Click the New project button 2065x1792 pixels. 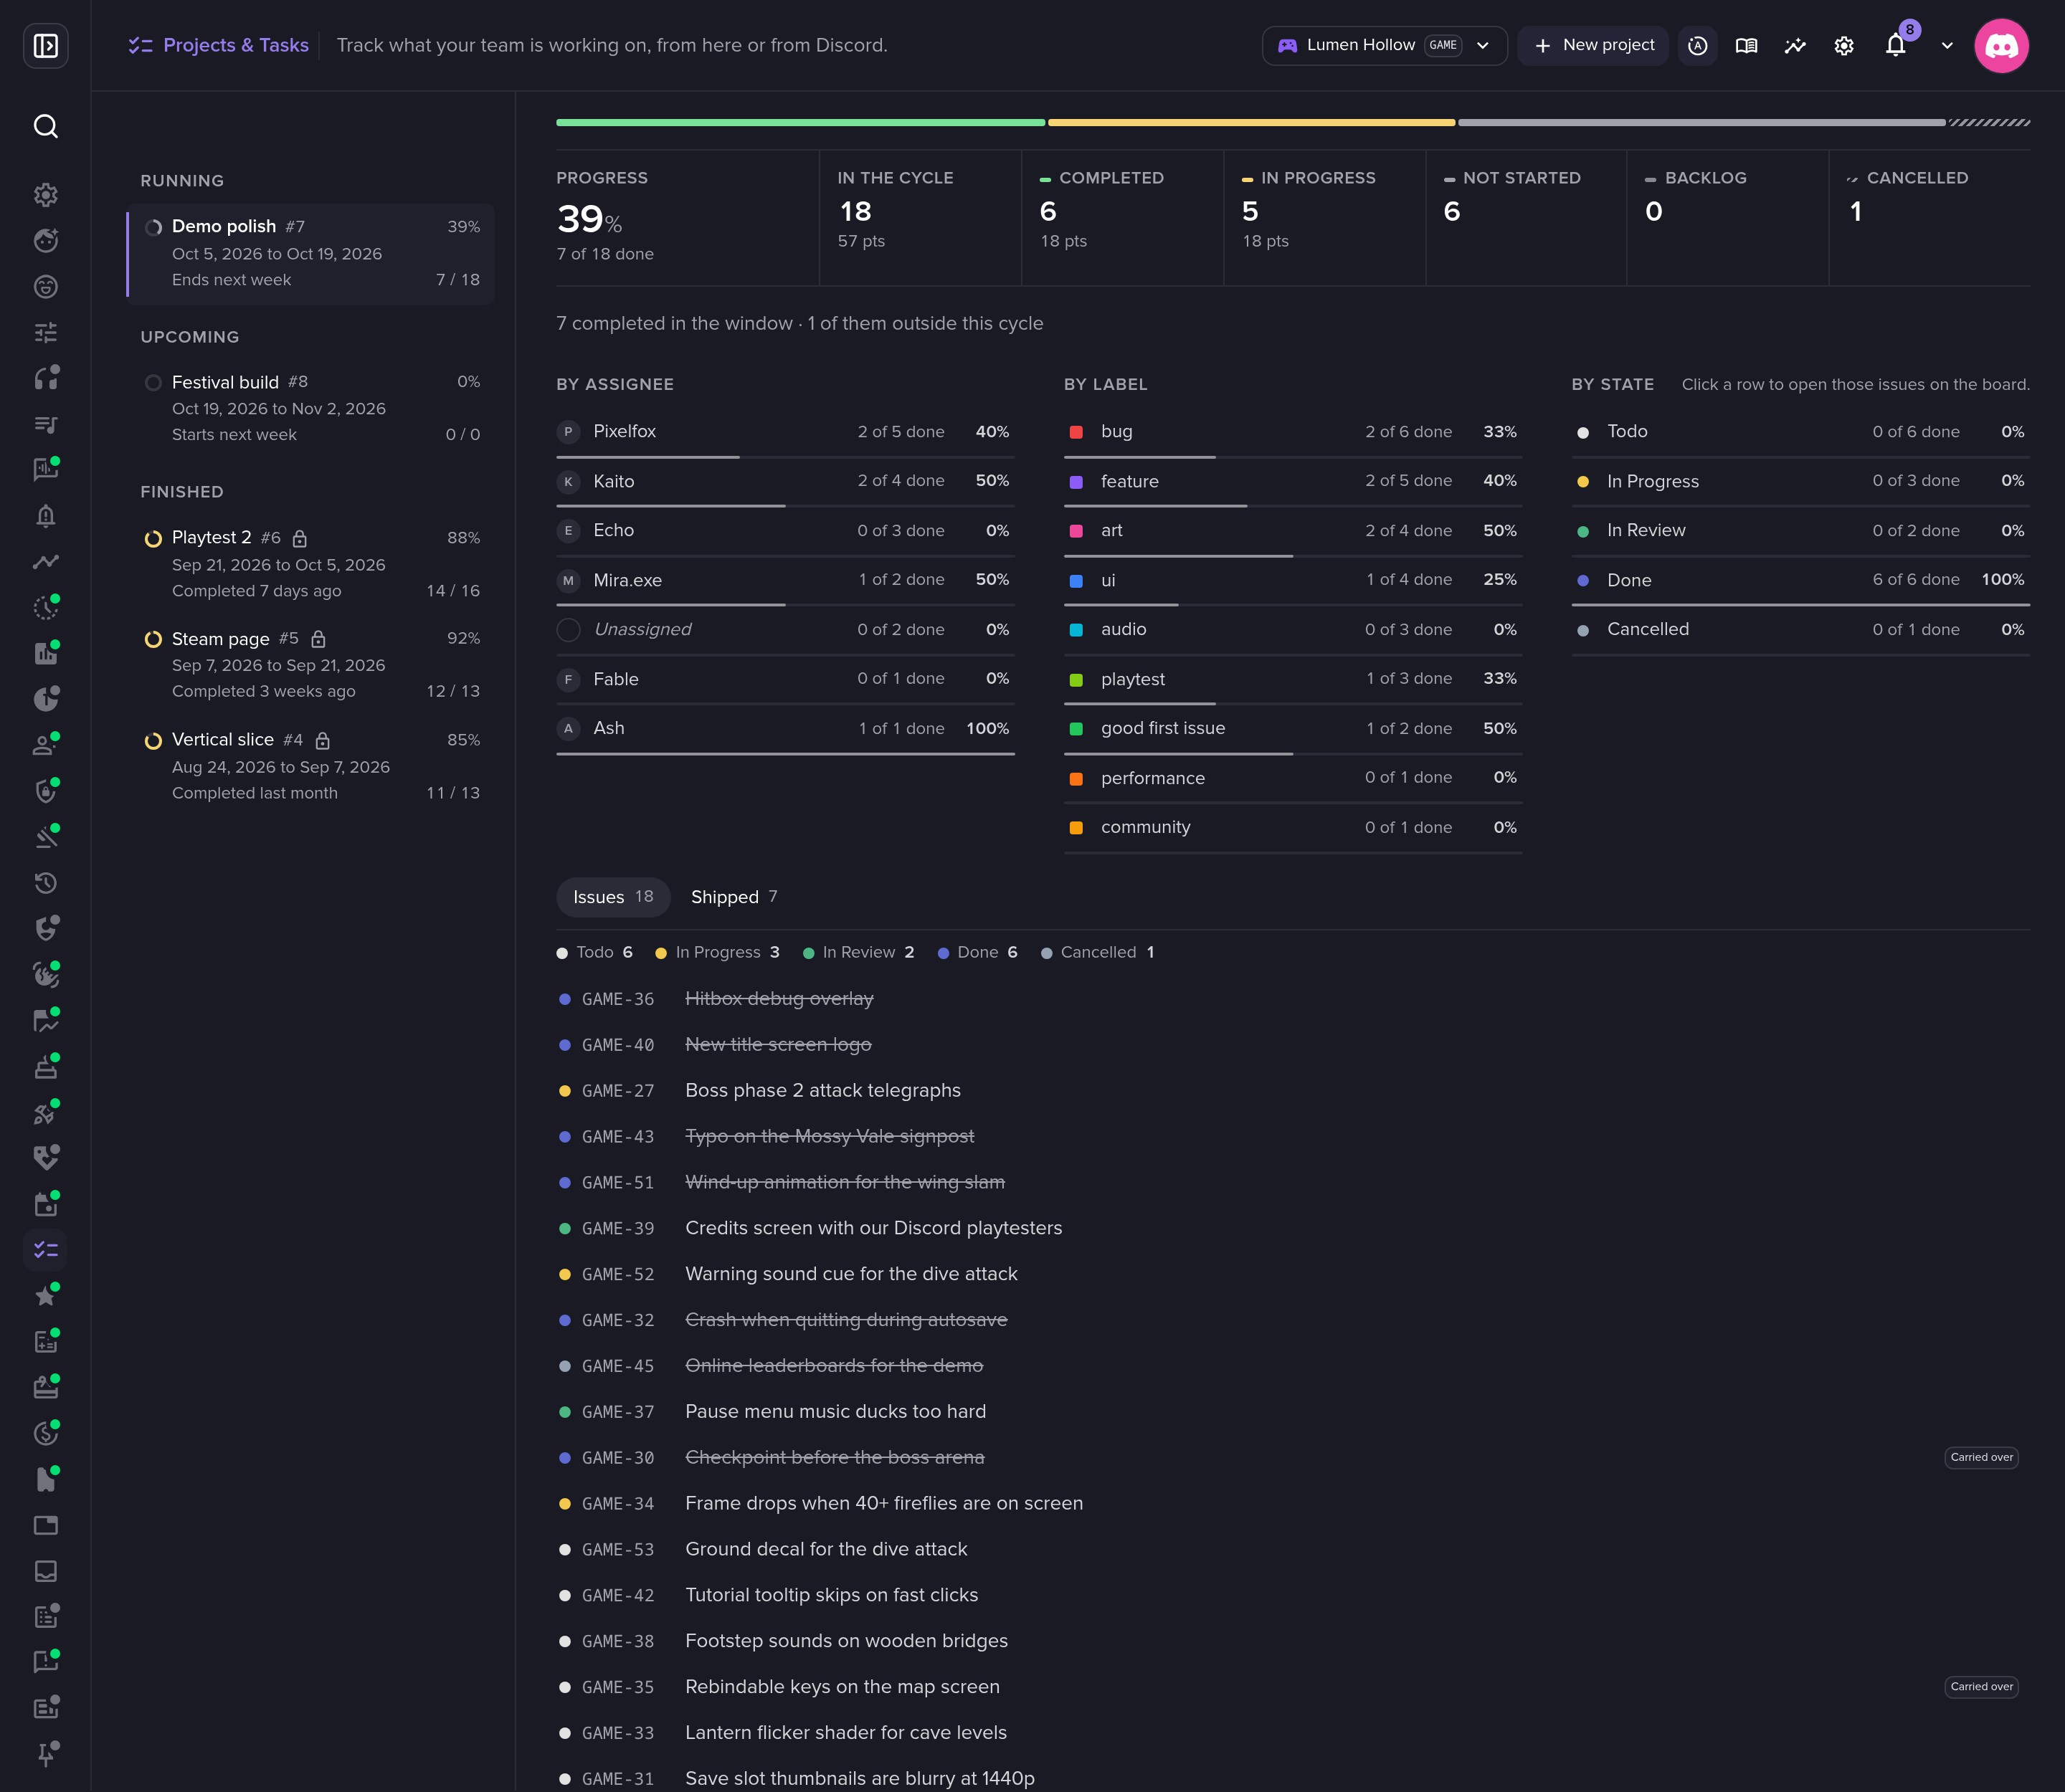pyautogui.click(x=1592, y=46)
